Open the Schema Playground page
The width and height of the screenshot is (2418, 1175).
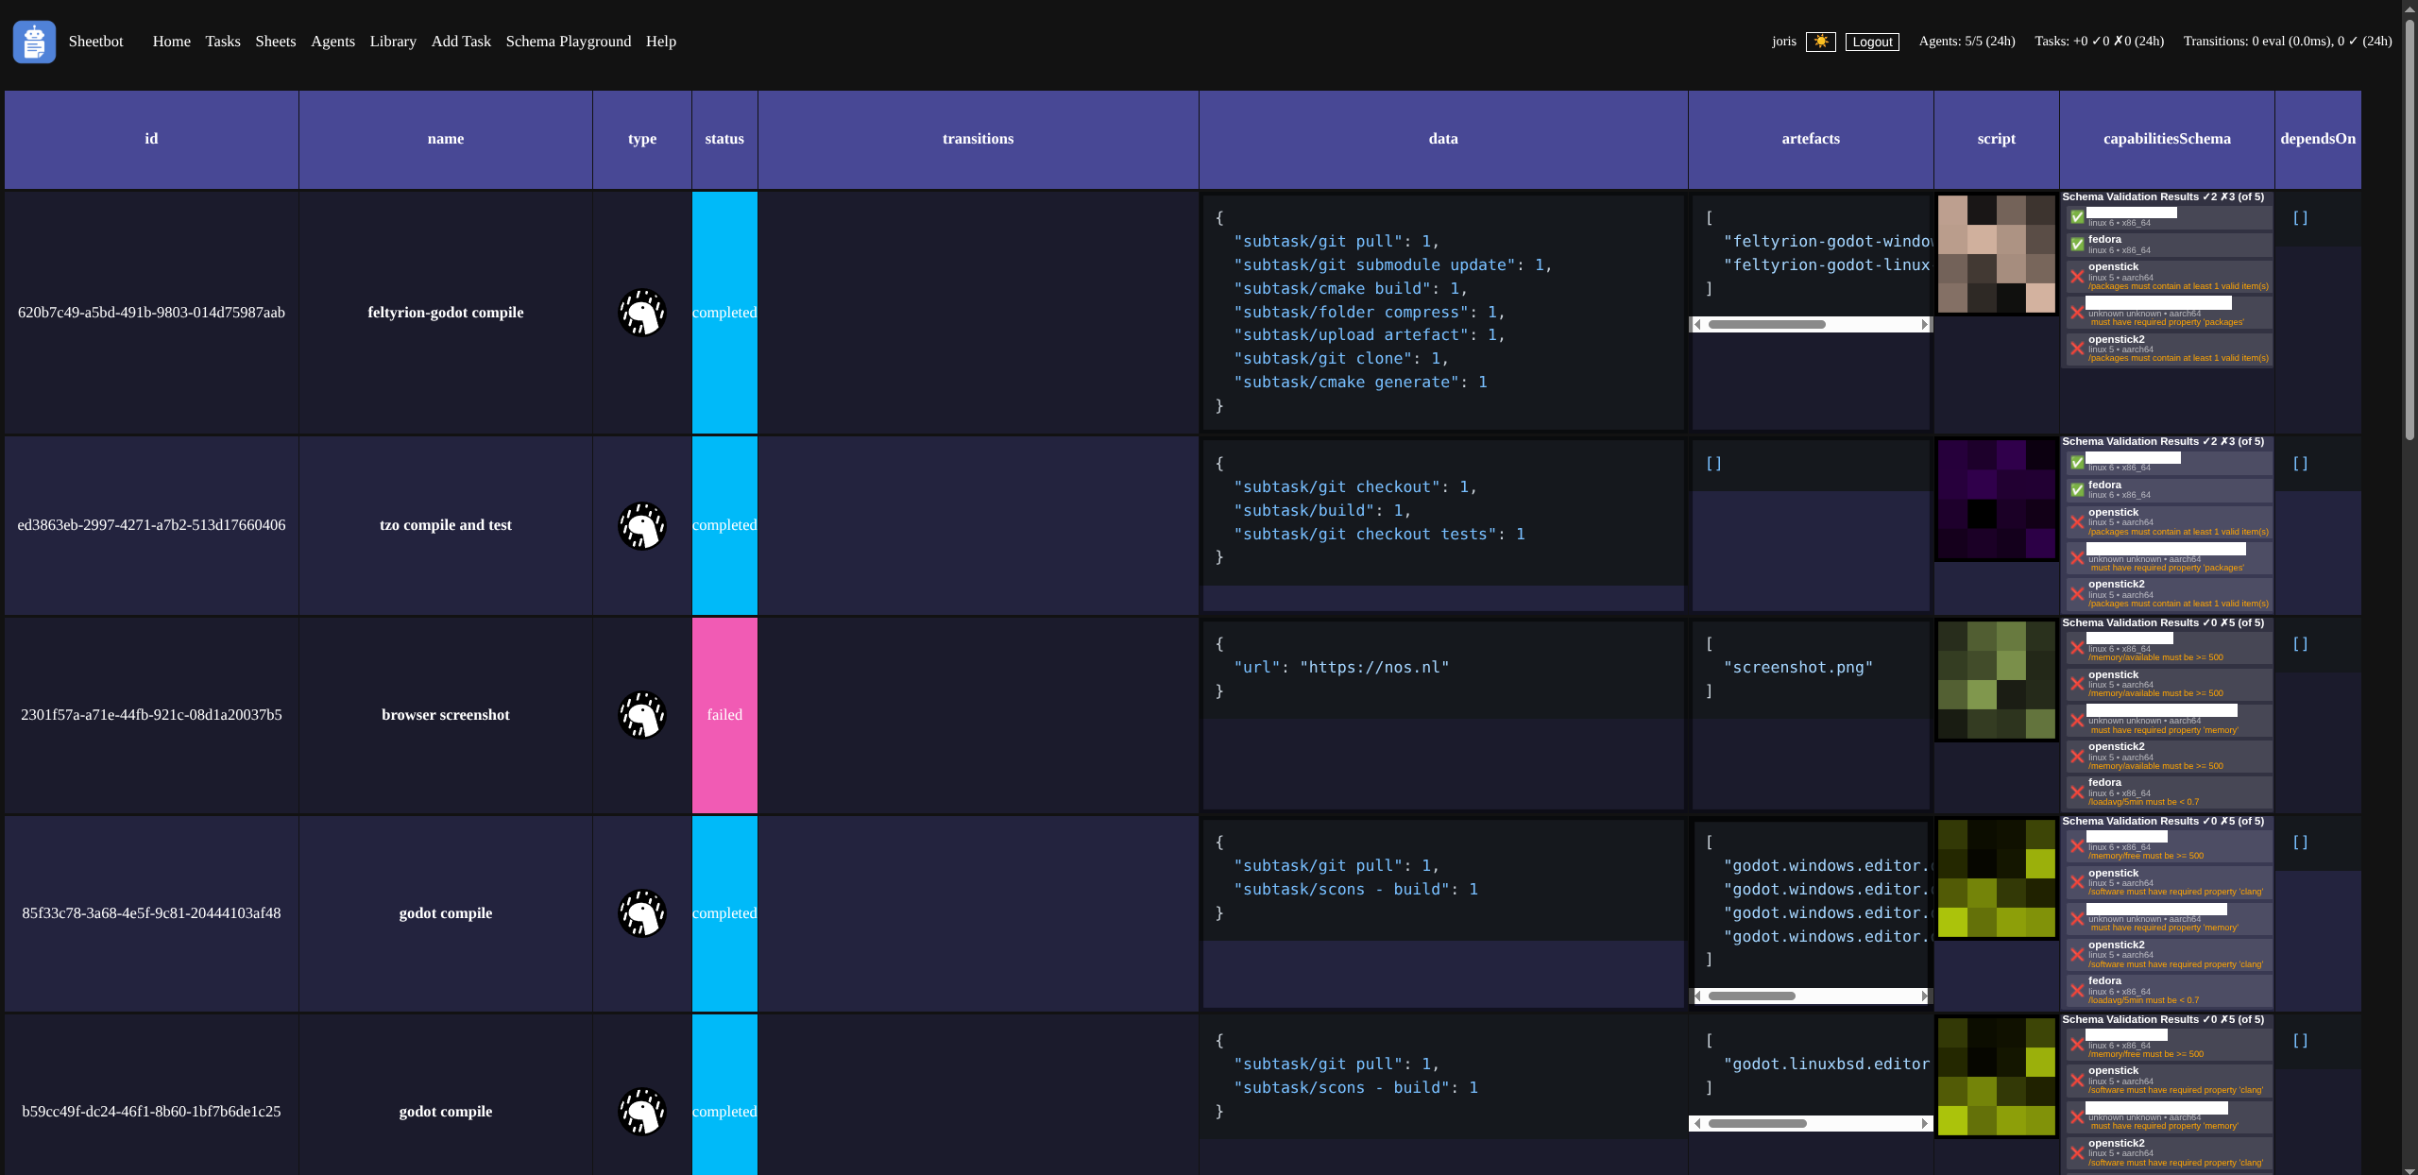(x=569, y=42)
